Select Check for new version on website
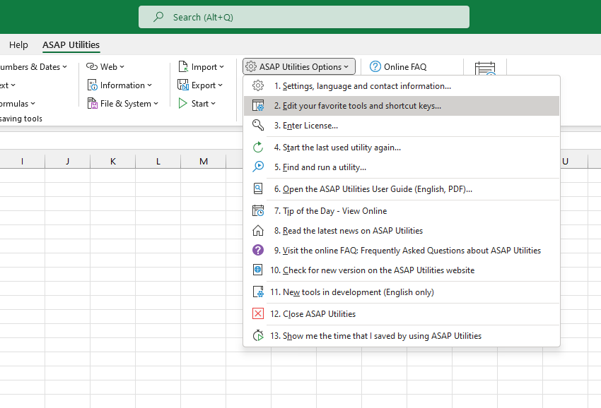This screenshot has width=601, height=408. pyautogui.click(x=402, y=270)
